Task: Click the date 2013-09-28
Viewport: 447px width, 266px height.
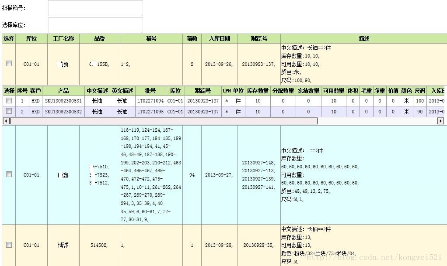Action: [219, 245]
